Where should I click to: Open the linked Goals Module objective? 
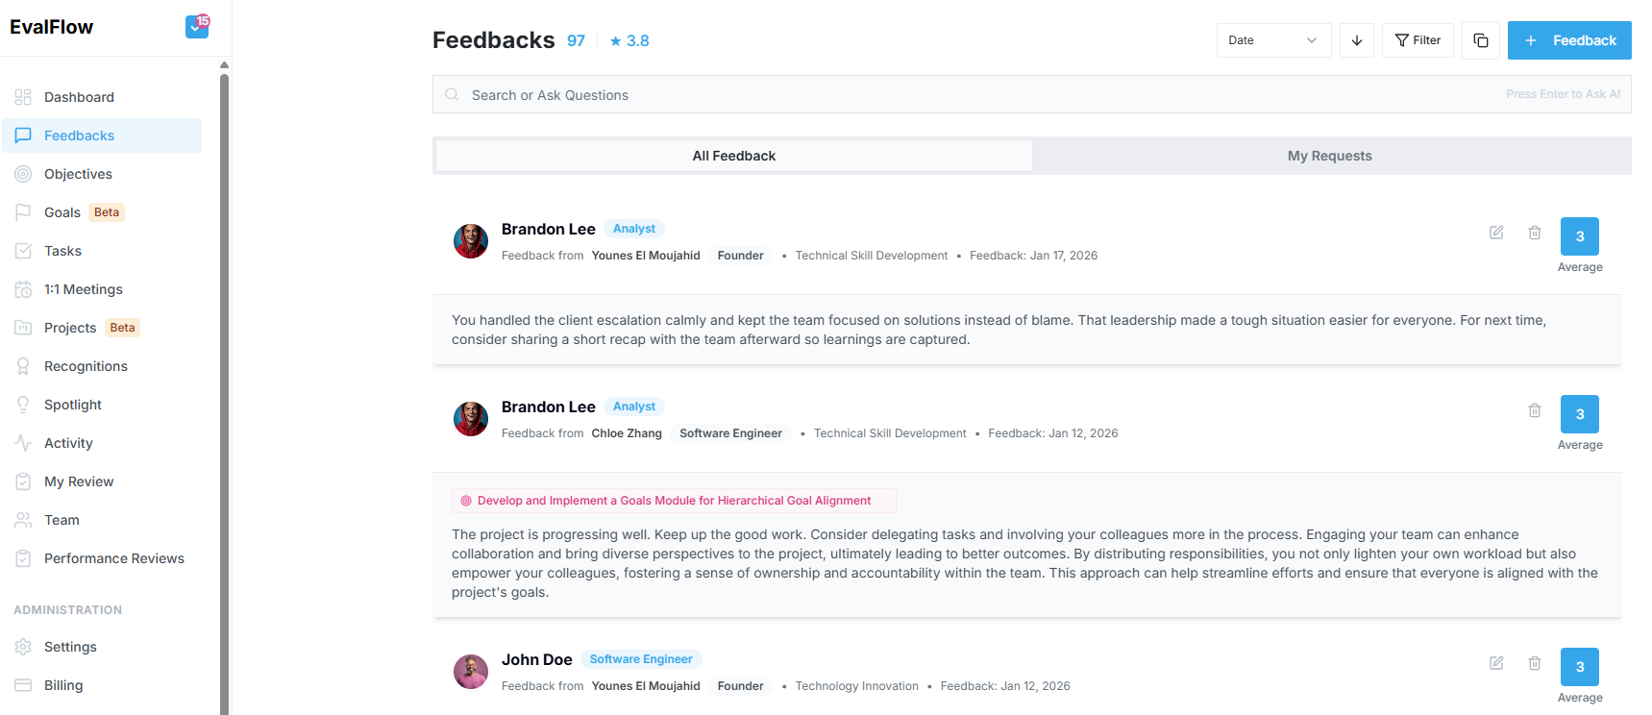click(674, 501)
